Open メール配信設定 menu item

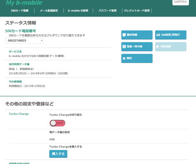point(49,11)
